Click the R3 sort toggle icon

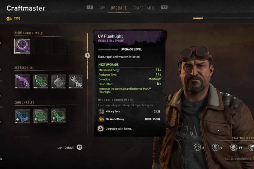[x=79, y=148]
